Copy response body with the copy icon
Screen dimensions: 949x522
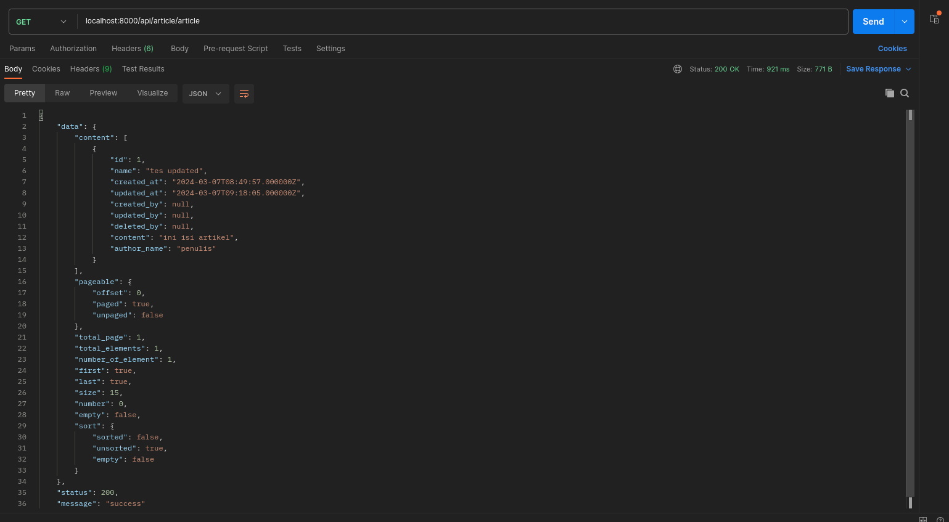point(889,93)
